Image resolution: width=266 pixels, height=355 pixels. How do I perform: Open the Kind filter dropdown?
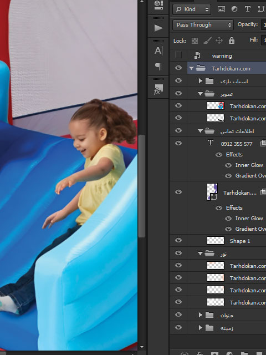click(192, 9)
